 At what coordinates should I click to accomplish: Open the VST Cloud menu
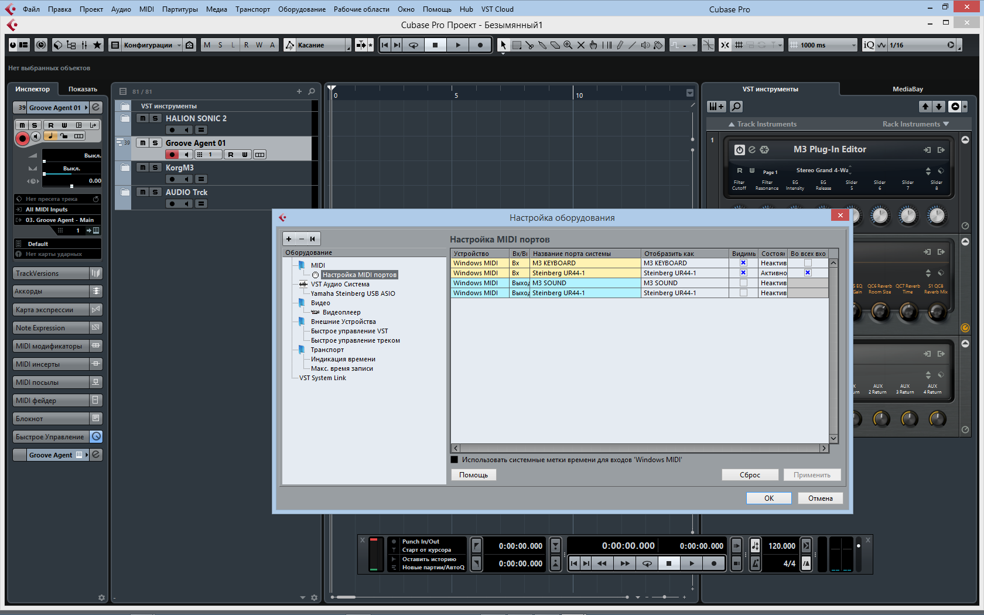tap(497, 9)
